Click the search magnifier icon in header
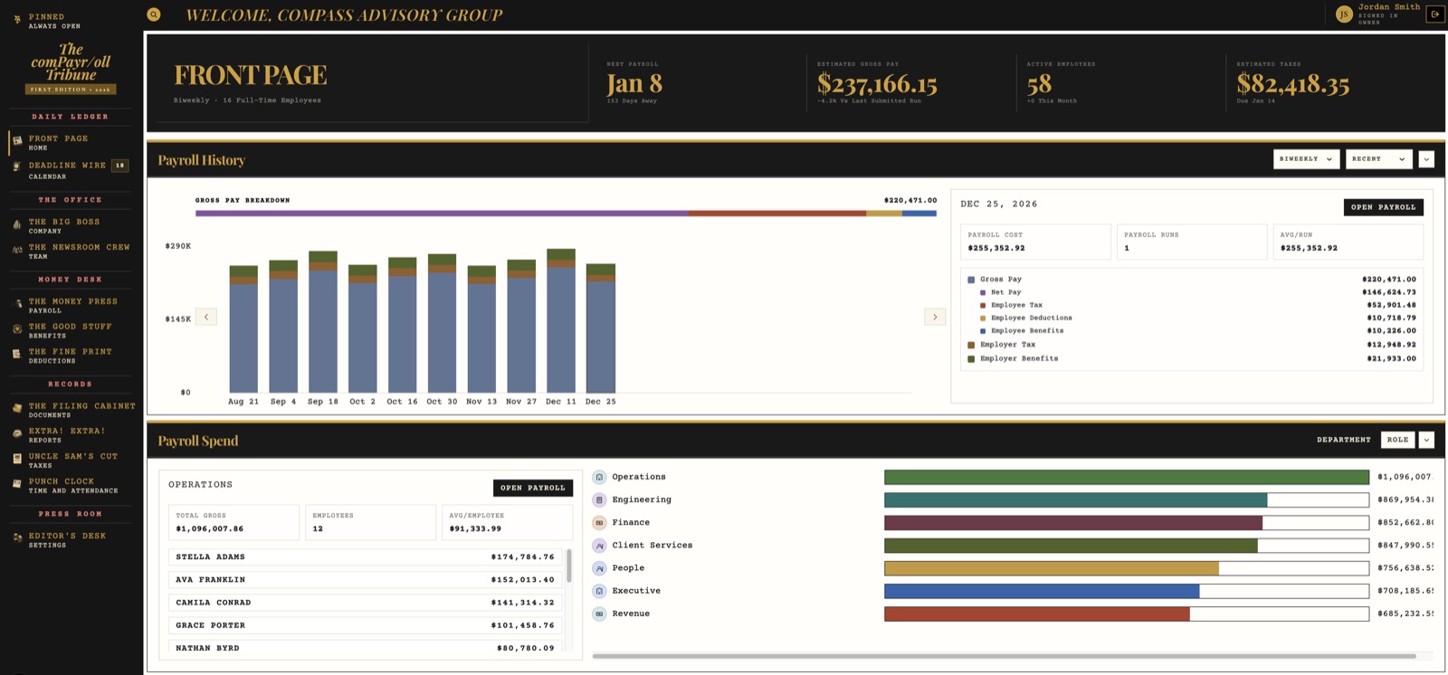1448x675 pixels. click(154, 14)
